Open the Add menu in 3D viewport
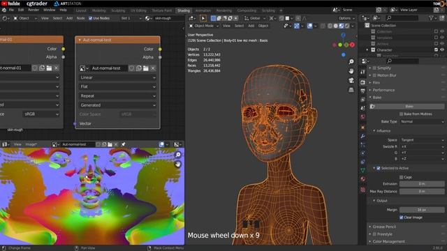 (x=251, y=26)
